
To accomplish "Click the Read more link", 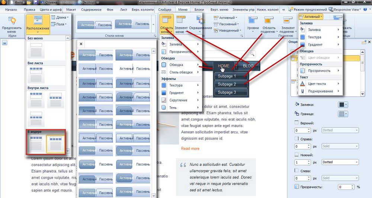I will (190, 149).
